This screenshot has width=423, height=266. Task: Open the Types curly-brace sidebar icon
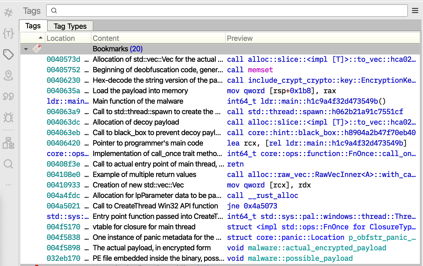coord(8,34)
